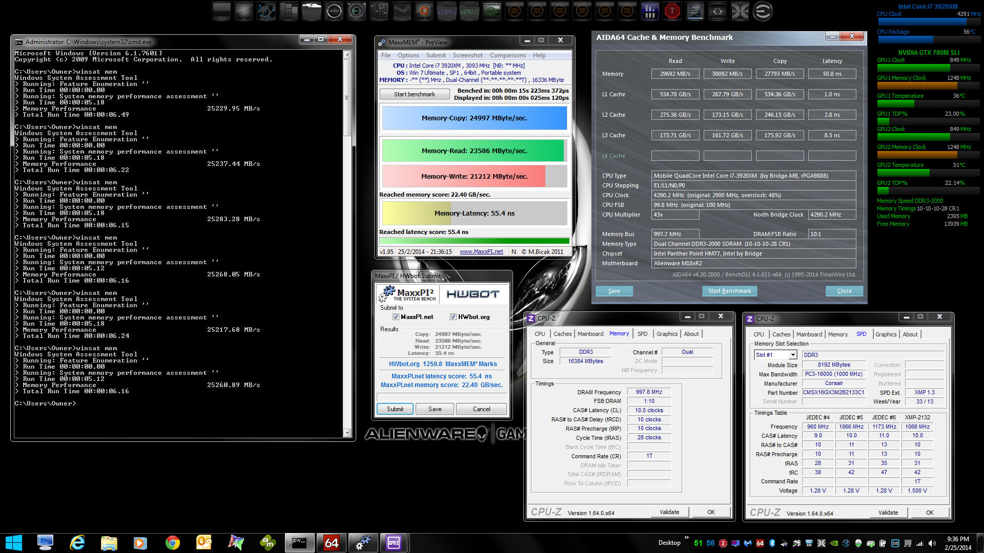Open the Intel Core icon in top dock
This screenshot has width=984, height=553.
click(694, 11)
